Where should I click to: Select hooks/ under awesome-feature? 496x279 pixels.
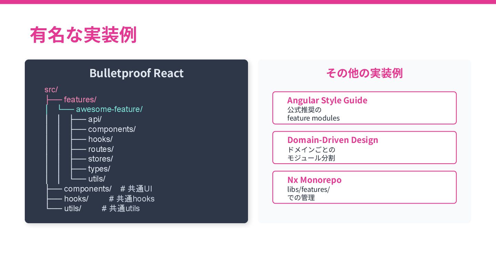point(100,139)
